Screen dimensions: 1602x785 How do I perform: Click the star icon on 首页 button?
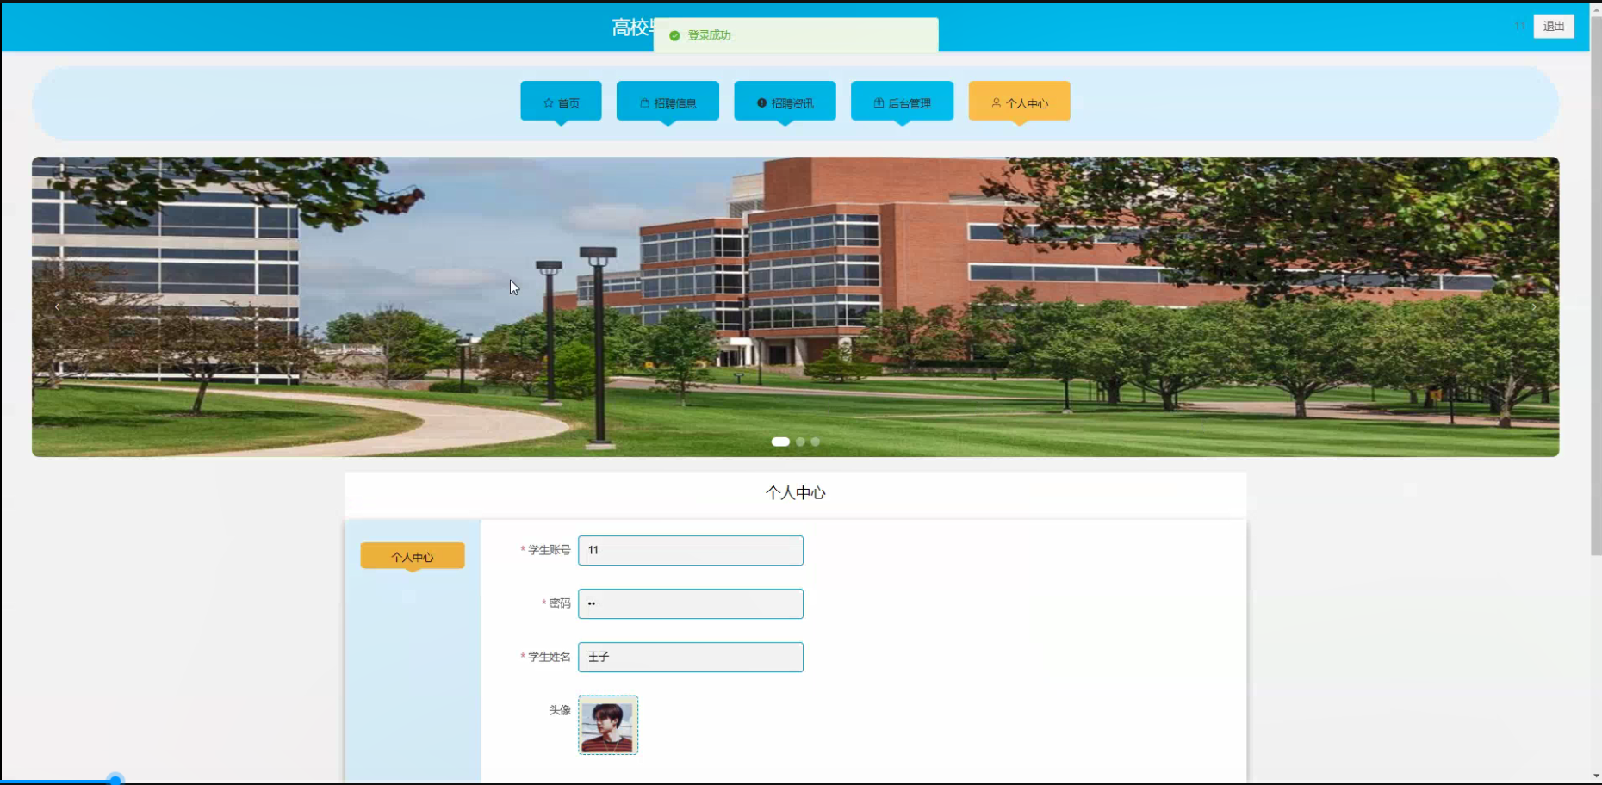pos(549,103)
